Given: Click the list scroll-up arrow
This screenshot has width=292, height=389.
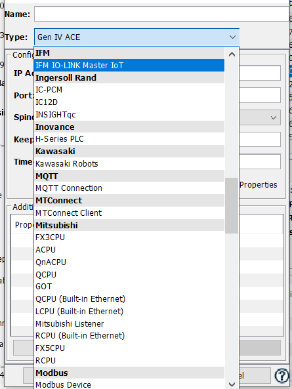Looking at the screenshot, I should 232,54.
